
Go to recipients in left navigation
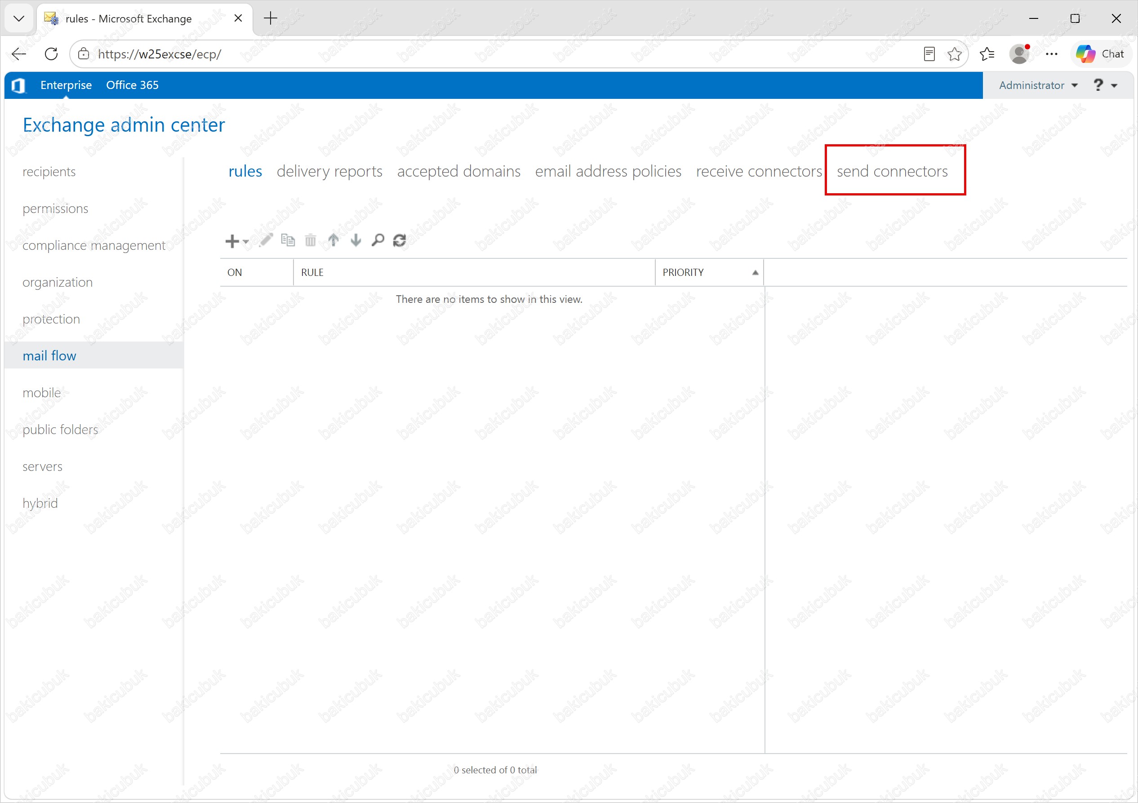coord(49,172)
